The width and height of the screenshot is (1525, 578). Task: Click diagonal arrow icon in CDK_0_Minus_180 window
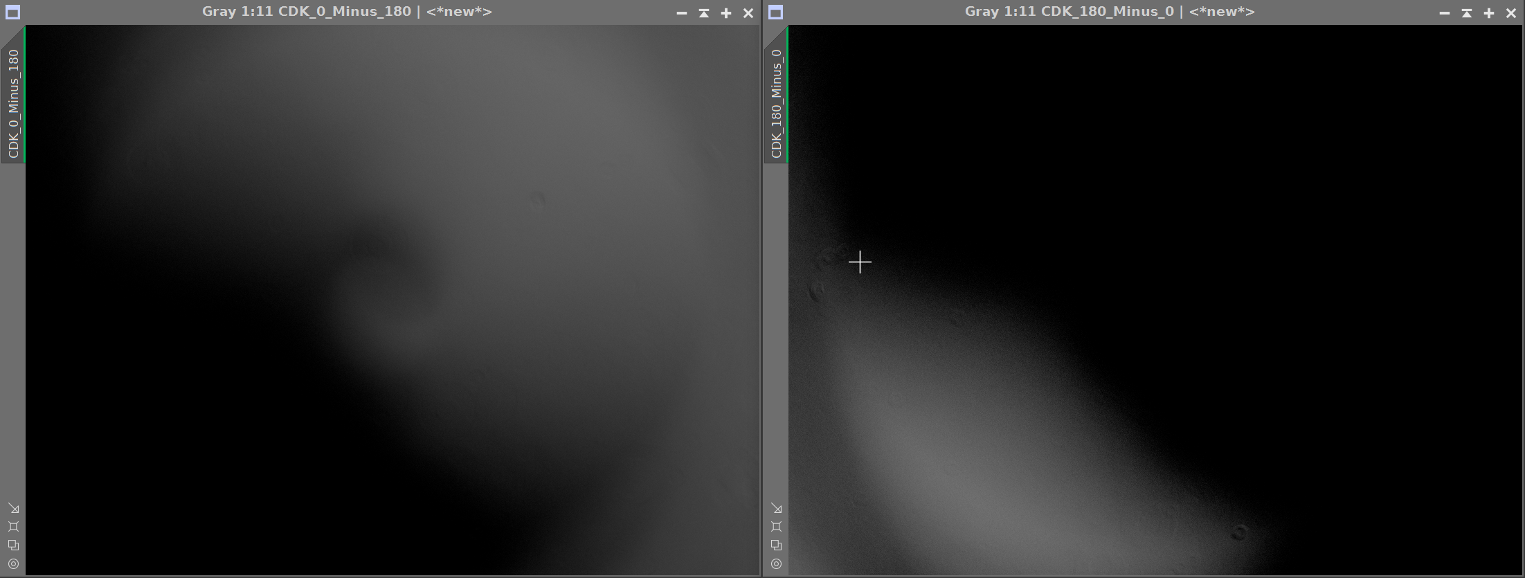click(x=13, y=509)
